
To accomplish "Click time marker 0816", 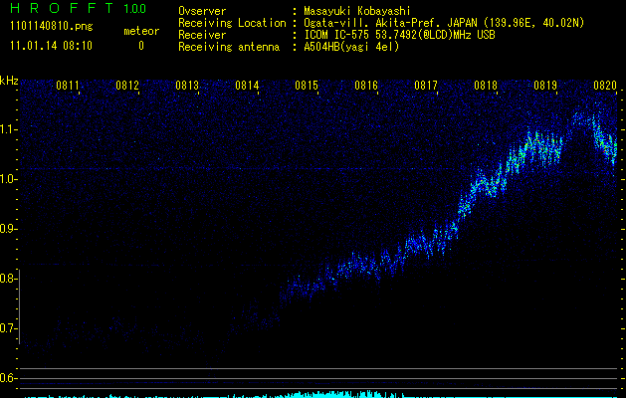I will (366, 86).
